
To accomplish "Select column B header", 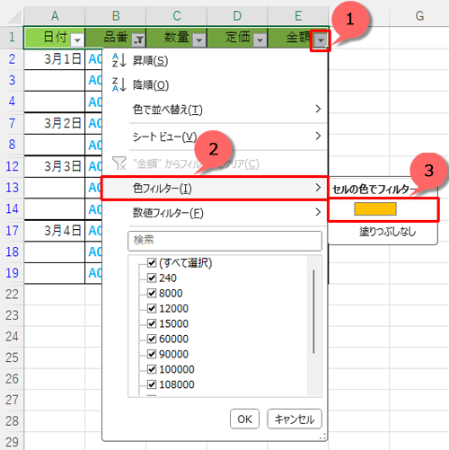I will (x=116, y=16).
